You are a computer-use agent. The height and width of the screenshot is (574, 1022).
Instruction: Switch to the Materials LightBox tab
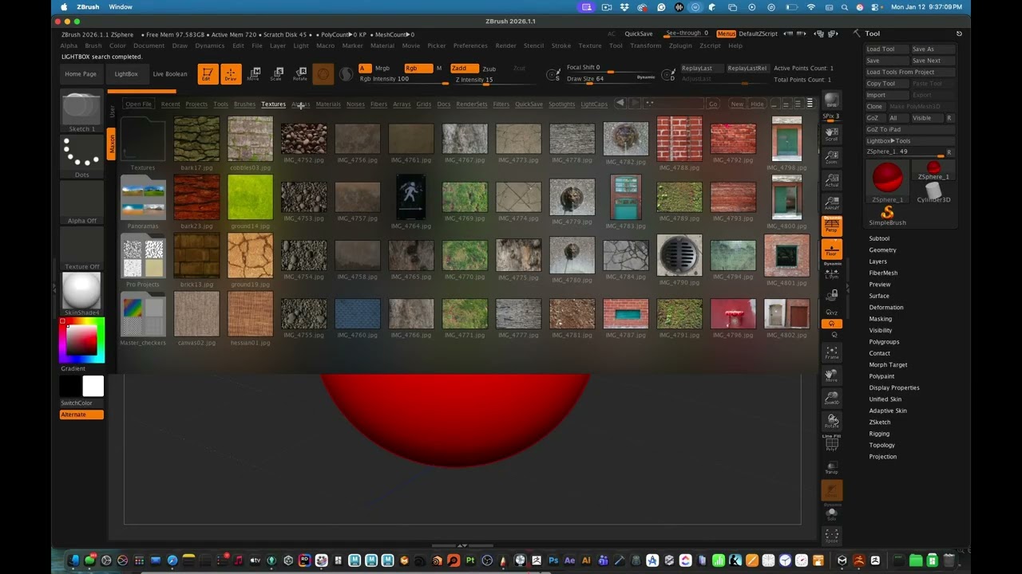(327, 104)
